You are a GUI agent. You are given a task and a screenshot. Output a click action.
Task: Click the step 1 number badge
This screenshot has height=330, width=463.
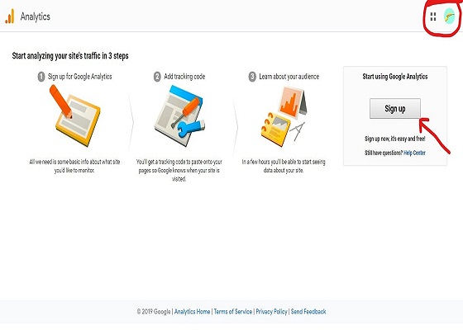[x=41, y=77]
